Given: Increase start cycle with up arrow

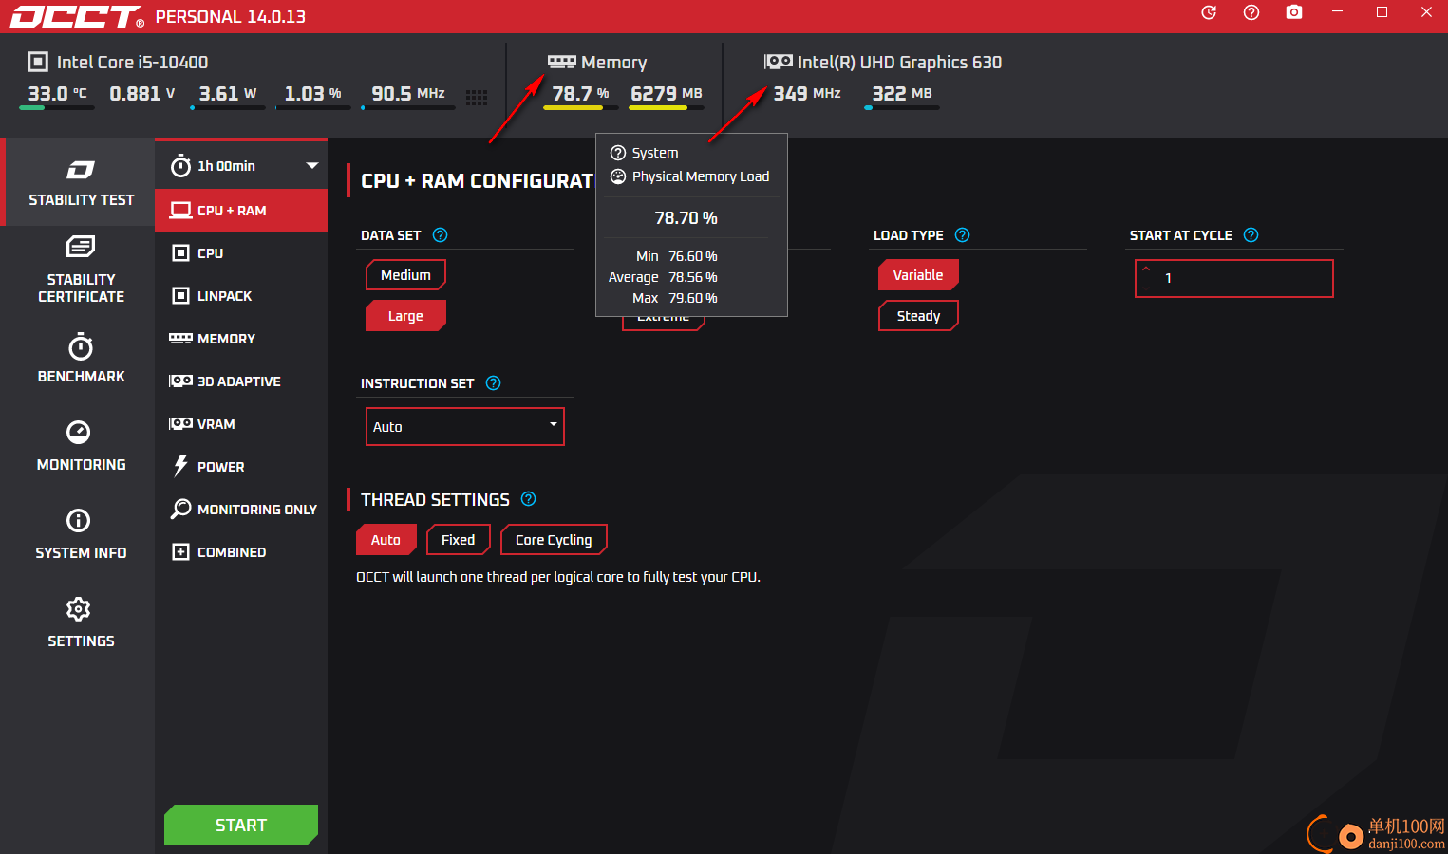Looking at the screenshot, I should point(1146,269).
